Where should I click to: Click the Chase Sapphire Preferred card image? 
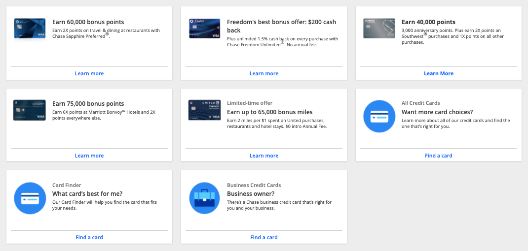30,28
